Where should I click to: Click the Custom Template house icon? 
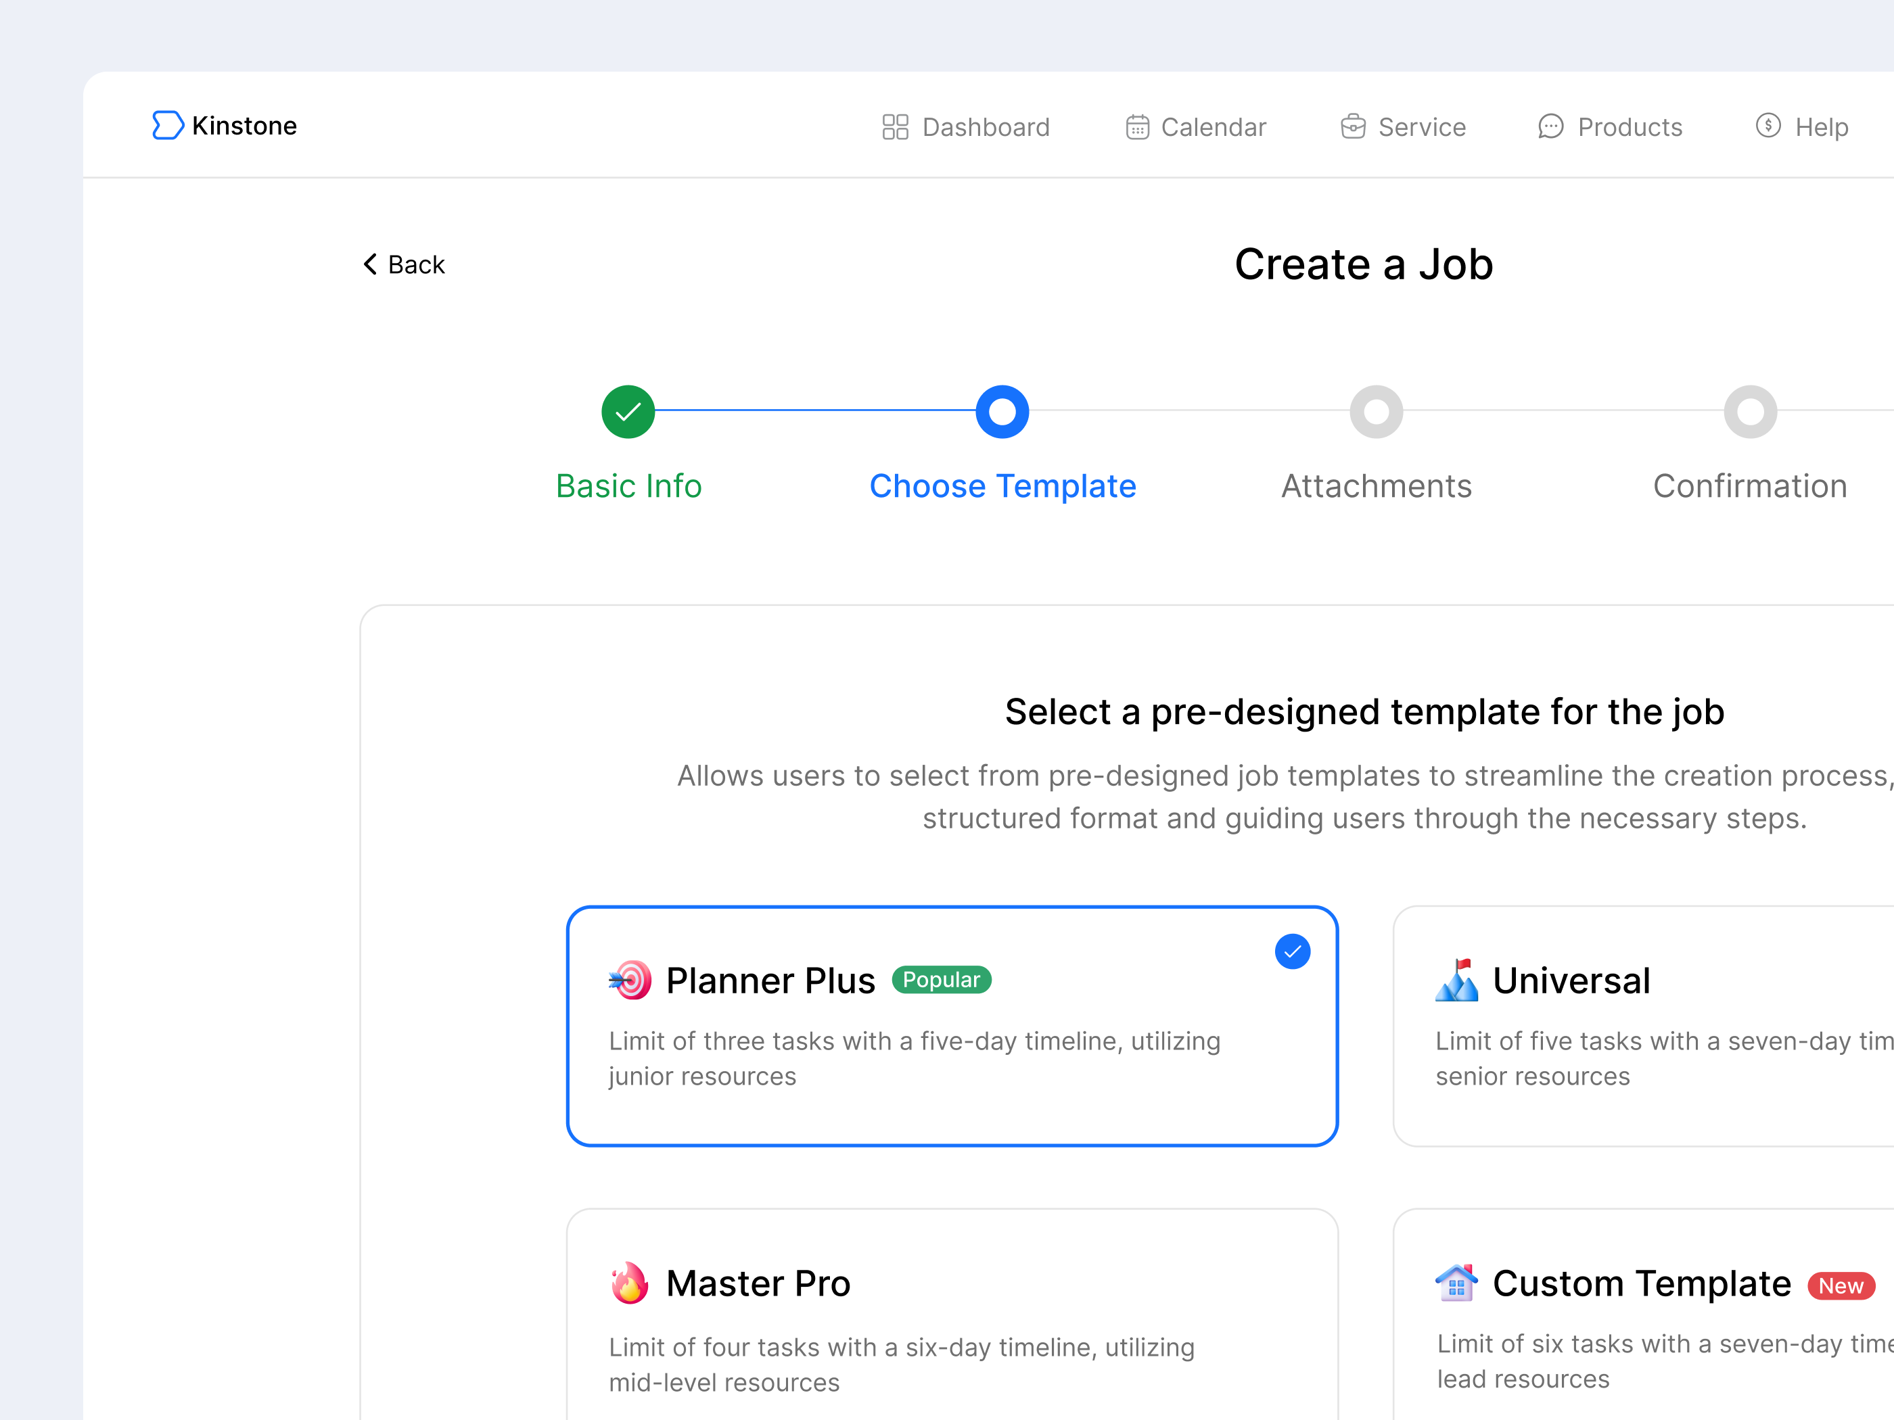point(1456,1283)
